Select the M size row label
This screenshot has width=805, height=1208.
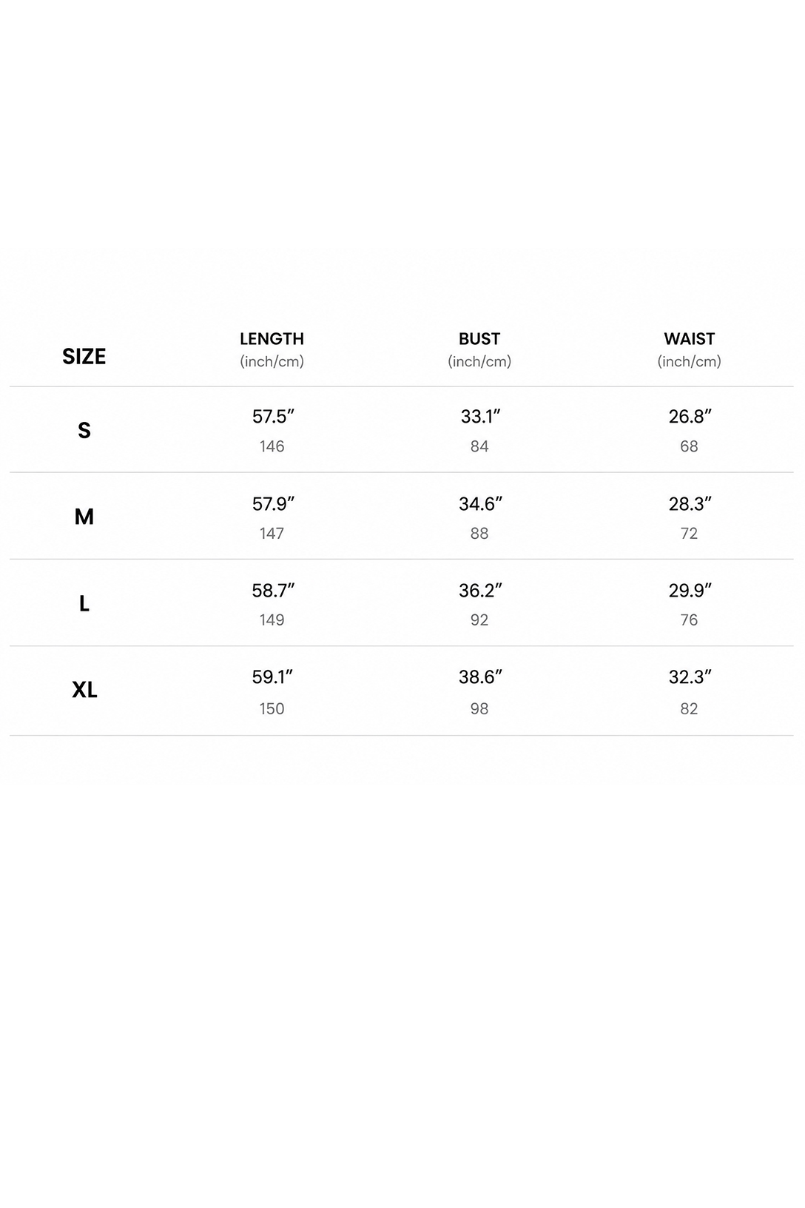coord(84,517)
